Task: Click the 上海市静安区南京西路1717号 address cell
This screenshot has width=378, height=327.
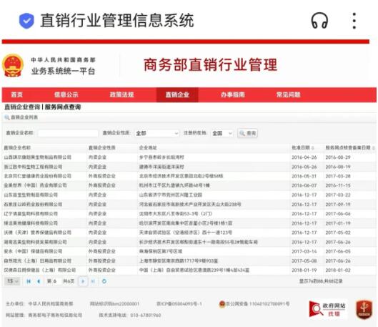Action: point(179,261)
